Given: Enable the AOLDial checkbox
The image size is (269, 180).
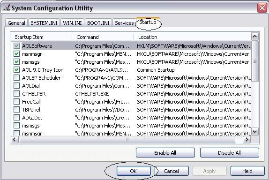Looking at the screenshot, I should 17,86.
